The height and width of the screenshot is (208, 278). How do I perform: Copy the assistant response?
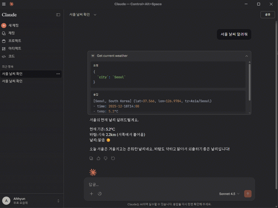91,158
